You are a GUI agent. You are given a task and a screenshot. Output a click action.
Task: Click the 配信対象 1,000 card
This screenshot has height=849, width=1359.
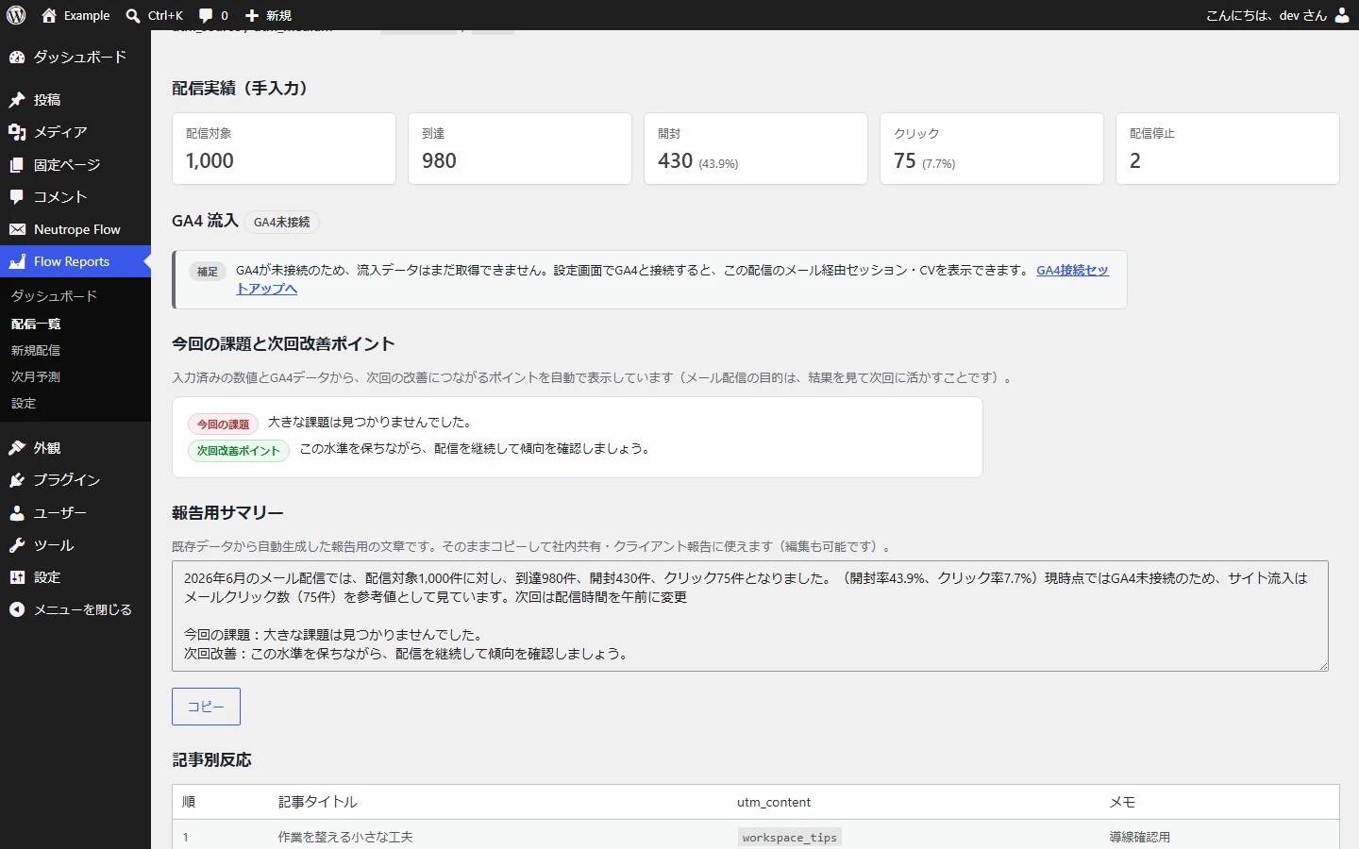click(x=284, y=149)
